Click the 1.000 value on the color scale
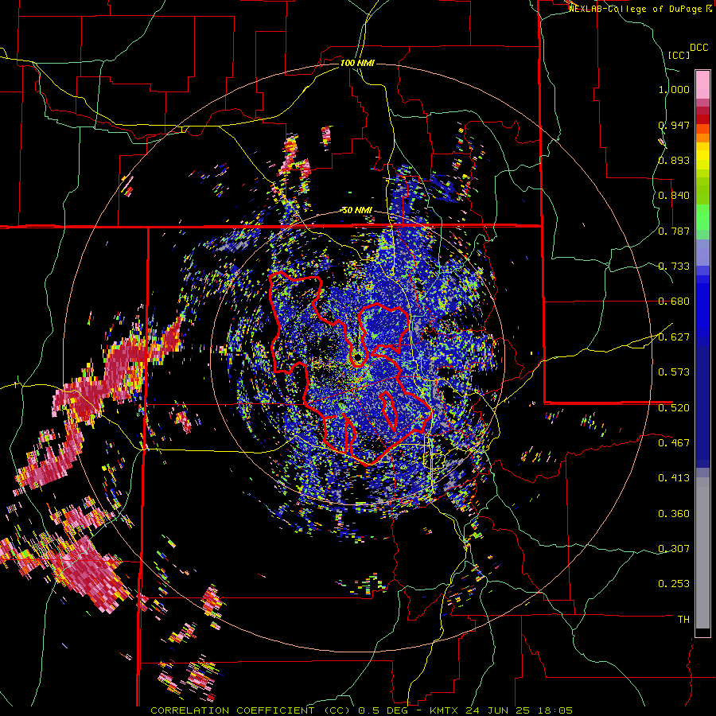Screen dimensions: 716x716 pos(674,89)
